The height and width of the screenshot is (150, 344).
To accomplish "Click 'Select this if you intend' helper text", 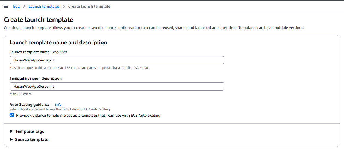I will 60,109.
